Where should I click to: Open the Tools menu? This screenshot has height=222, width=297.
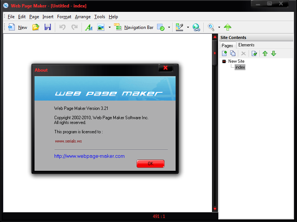[99, 17]
